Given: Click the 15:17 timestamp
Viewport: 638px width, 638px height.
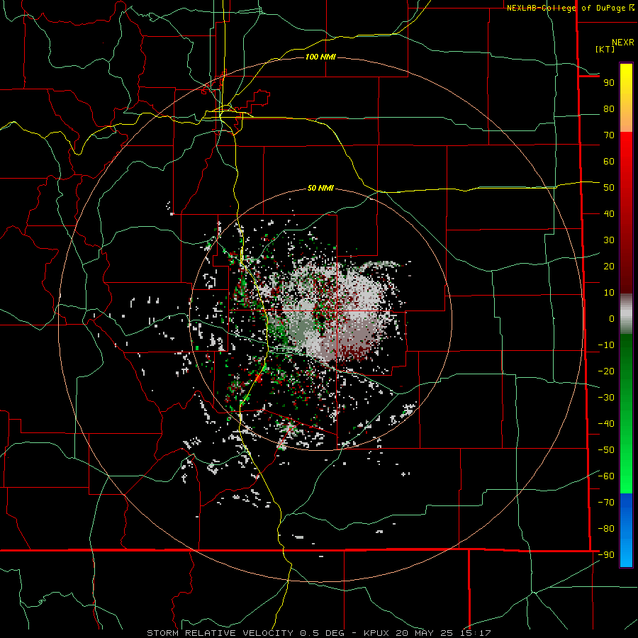Looking at the screenshot, I should pyautogui.click(x=476, y=633).
